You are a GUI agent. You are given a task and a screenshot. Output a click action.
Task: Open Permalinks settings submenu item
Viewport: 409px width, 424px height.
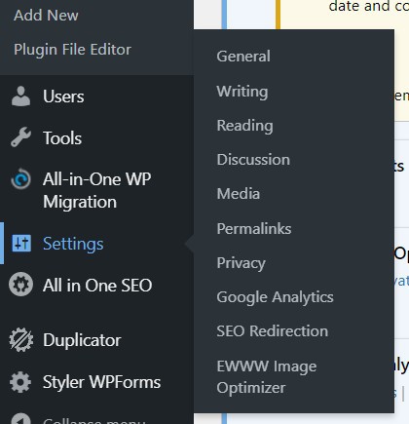(x=254, y=229)
